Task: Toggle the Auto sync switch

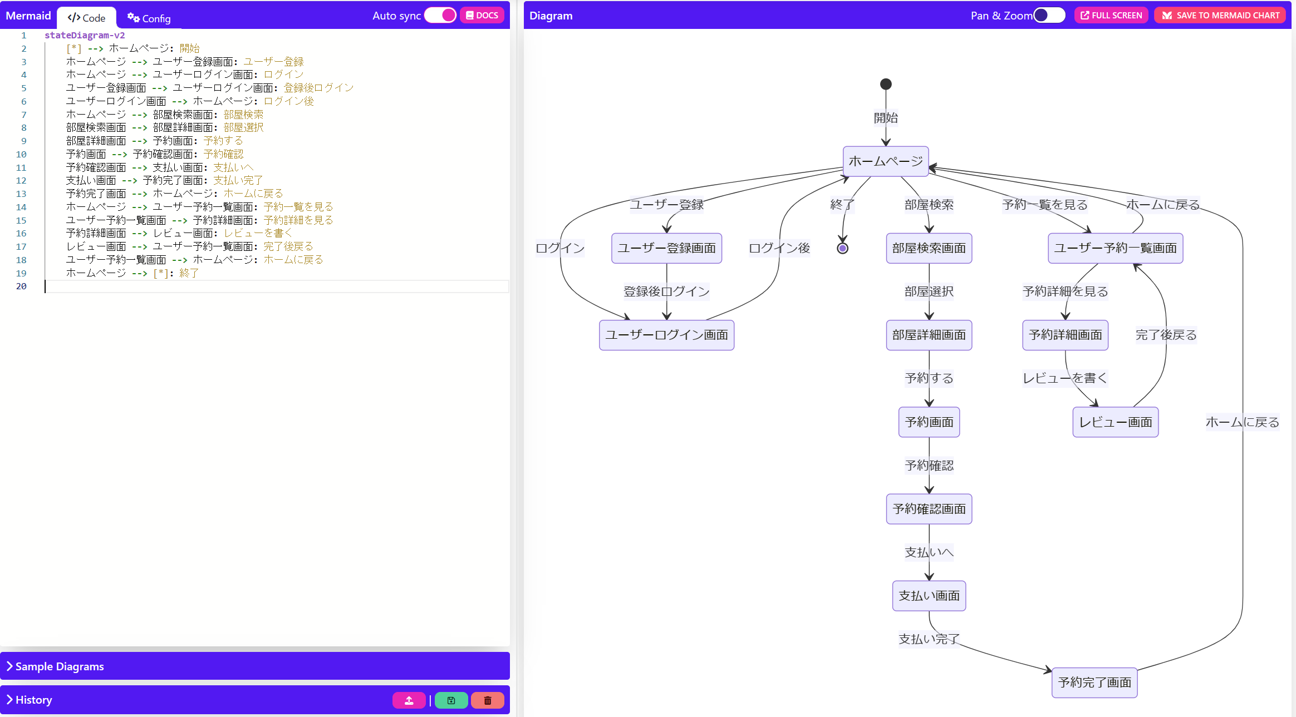Action: click(x=440, y=16)
